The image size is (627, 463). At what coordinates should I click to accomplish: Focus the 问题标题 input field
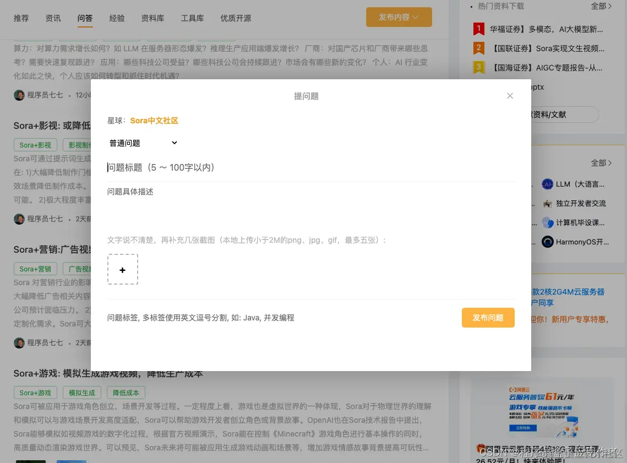click(x=310, y=167)
